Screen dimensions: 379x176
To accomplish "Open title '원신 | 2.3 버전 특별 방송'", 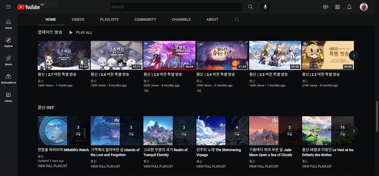I will pos(268,74).
